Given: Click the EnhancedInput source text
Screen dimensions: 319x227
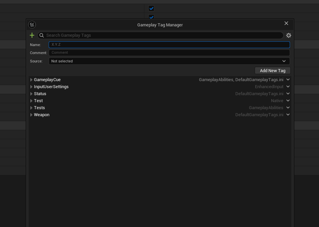Looking at the screenshot, I should pyautogui.click(x=269, y=87).
